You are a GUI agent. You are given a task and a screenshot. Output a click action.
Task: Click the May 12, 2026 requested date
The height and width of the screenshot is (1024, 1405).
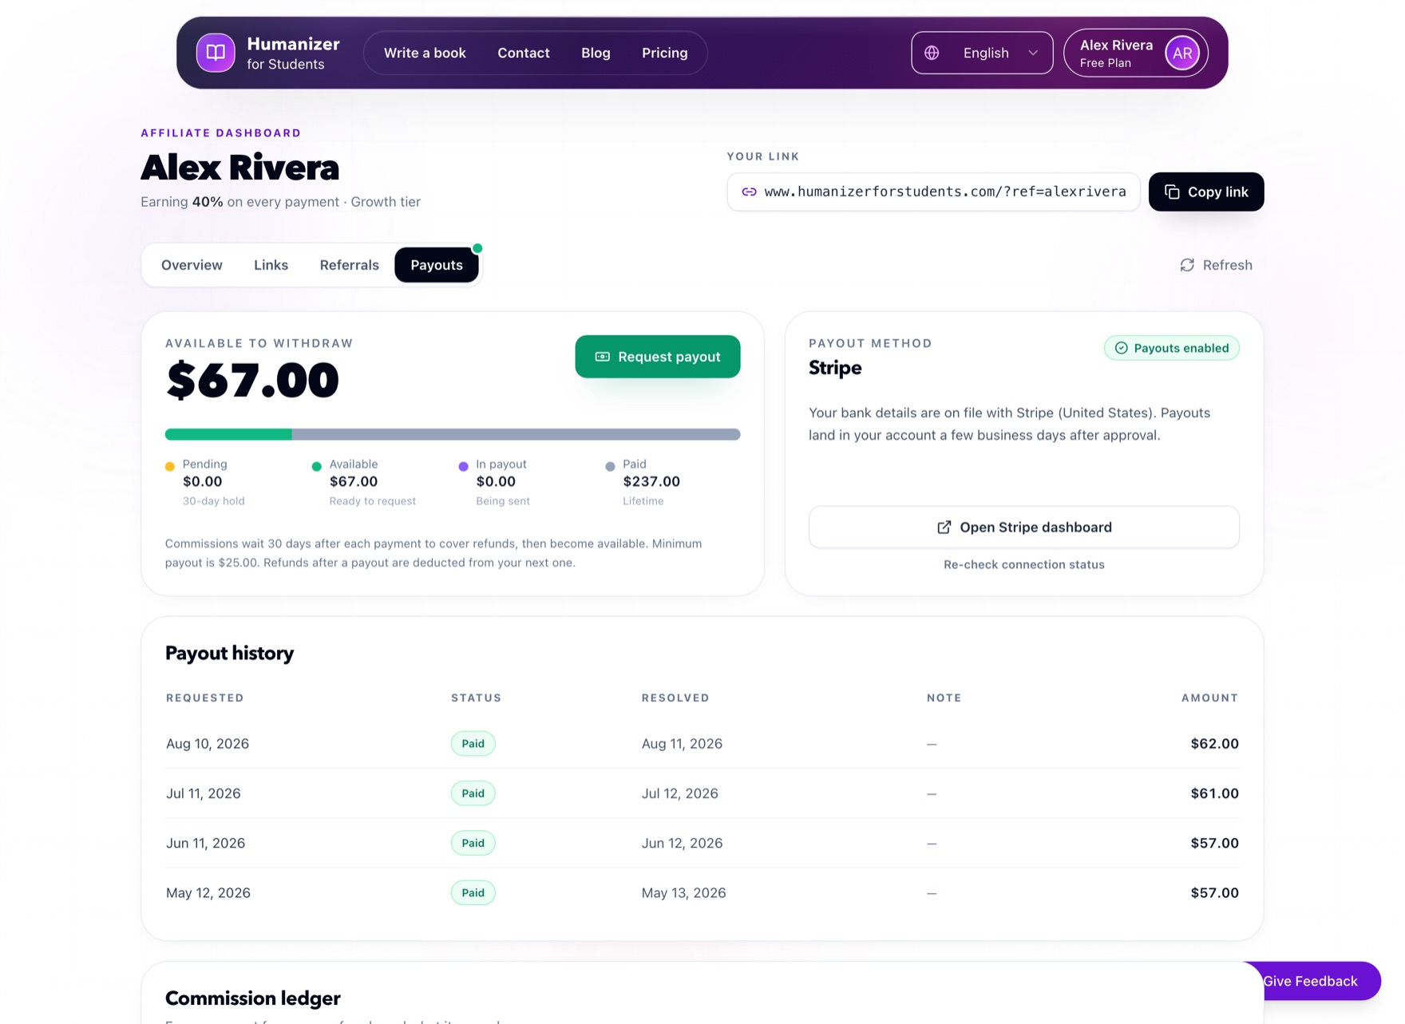[208, 893]
